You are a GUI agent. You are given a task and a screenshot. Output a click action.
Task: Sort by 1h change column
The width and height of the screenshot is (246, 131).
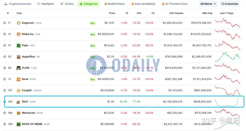[x=127, y=13]
